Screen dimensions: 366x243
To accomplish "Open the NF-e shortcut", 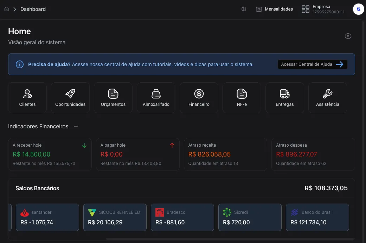I will click(x=242, y=98).
